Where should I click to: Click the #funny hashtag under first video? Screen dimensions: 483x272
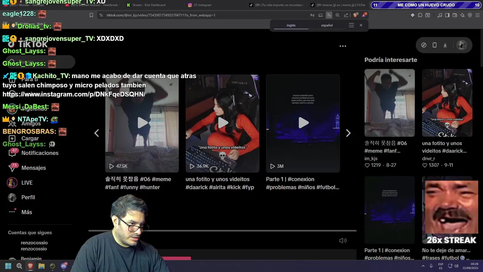(x=129, y=187)
